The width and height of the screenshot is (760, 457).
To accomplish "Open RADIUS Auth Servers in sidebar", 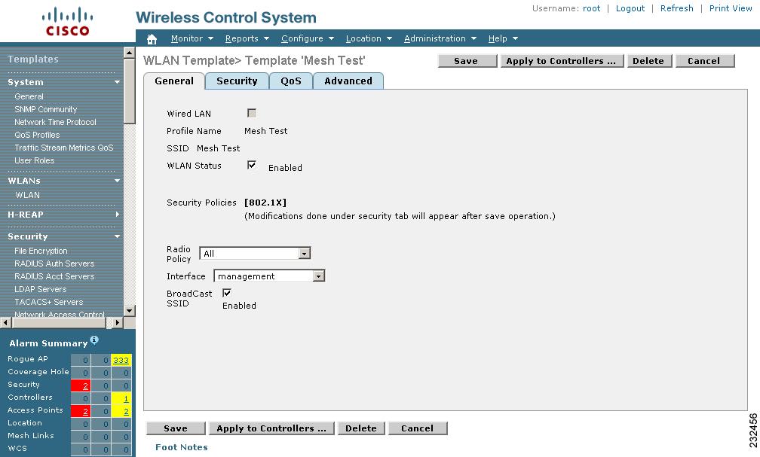I will 54,264.
